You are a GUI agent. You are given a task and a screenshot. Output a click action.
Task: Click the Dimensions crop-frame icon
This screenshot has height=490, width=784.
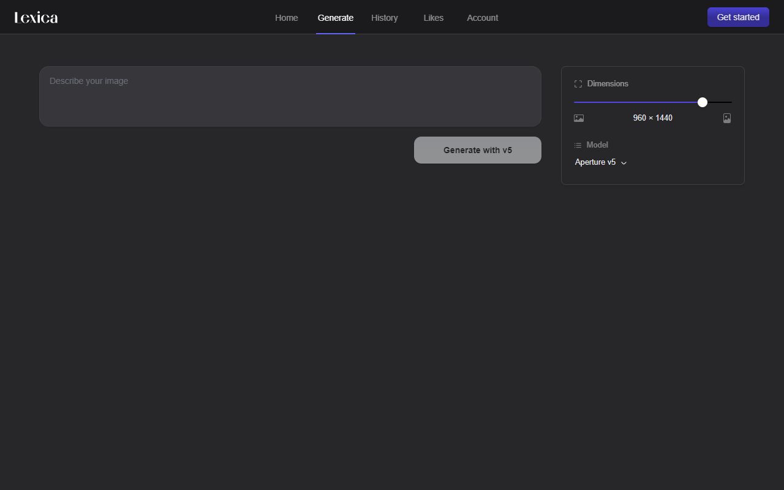click(578, 83)
